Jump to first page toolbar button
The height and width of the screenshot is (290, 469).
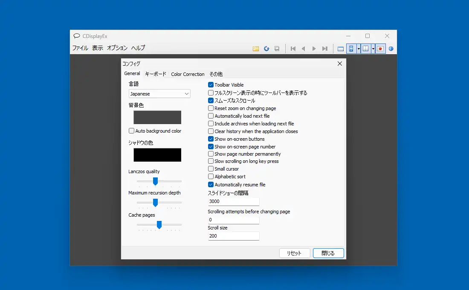[293, 49]
